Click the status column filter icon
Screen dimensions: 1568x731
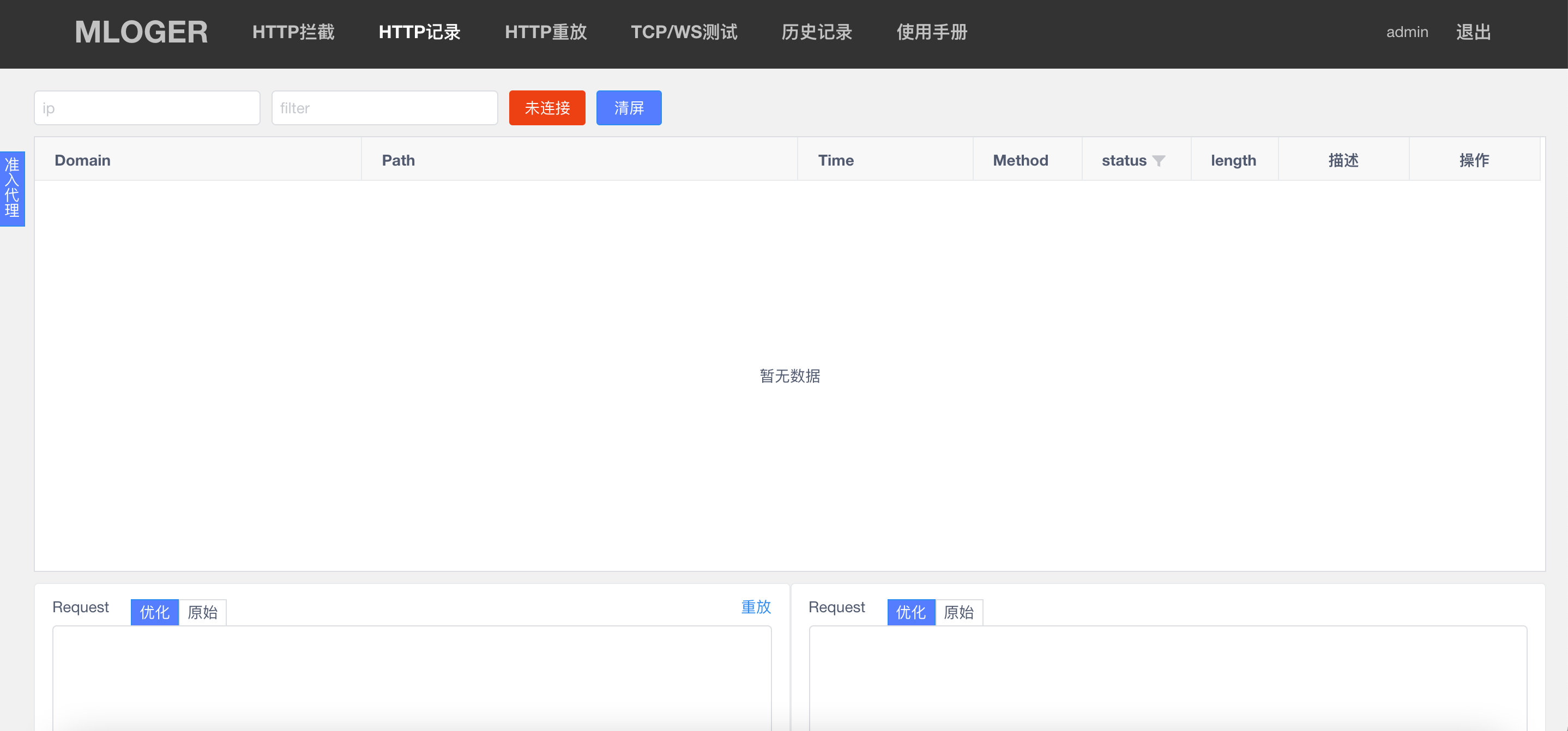coord(1159,161)
